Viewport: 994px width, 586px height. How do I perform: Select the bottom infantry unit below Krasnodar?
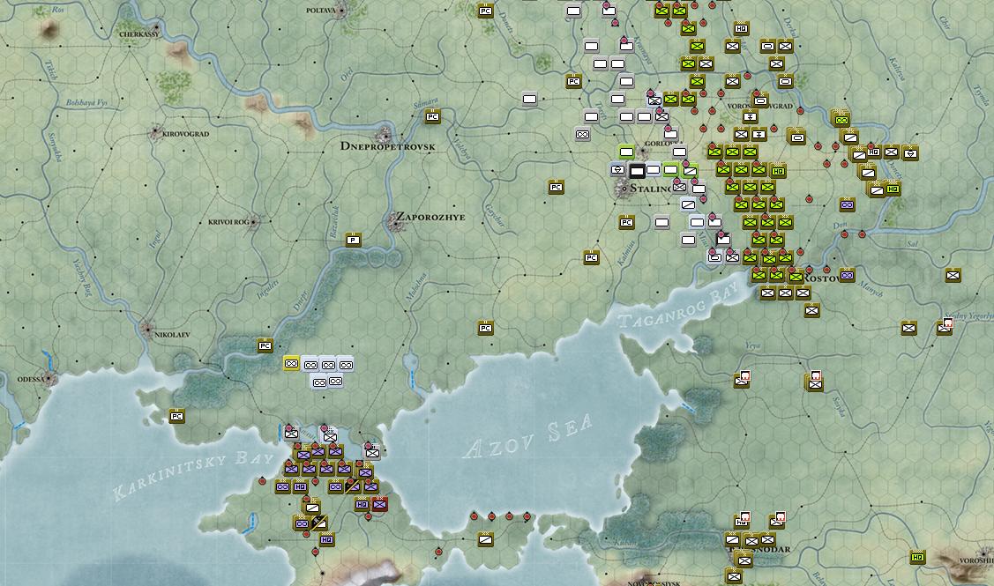[734, 576]
